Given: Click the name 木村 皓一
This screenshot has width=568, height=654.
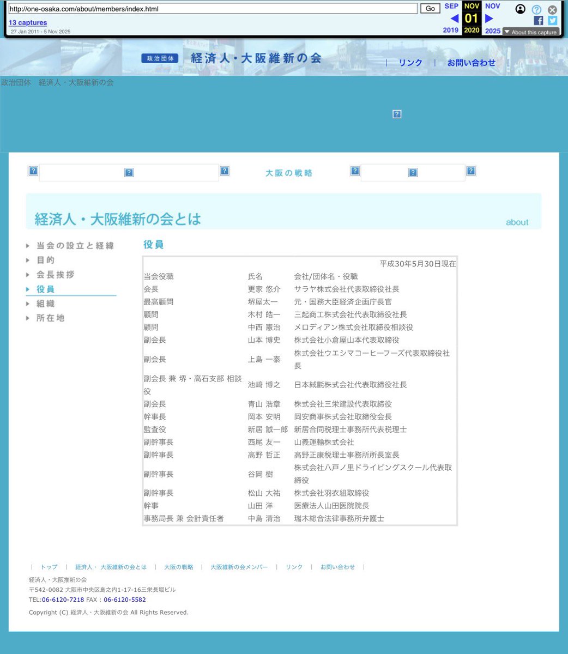Looking at the screenshot, I should click(264, 314).
